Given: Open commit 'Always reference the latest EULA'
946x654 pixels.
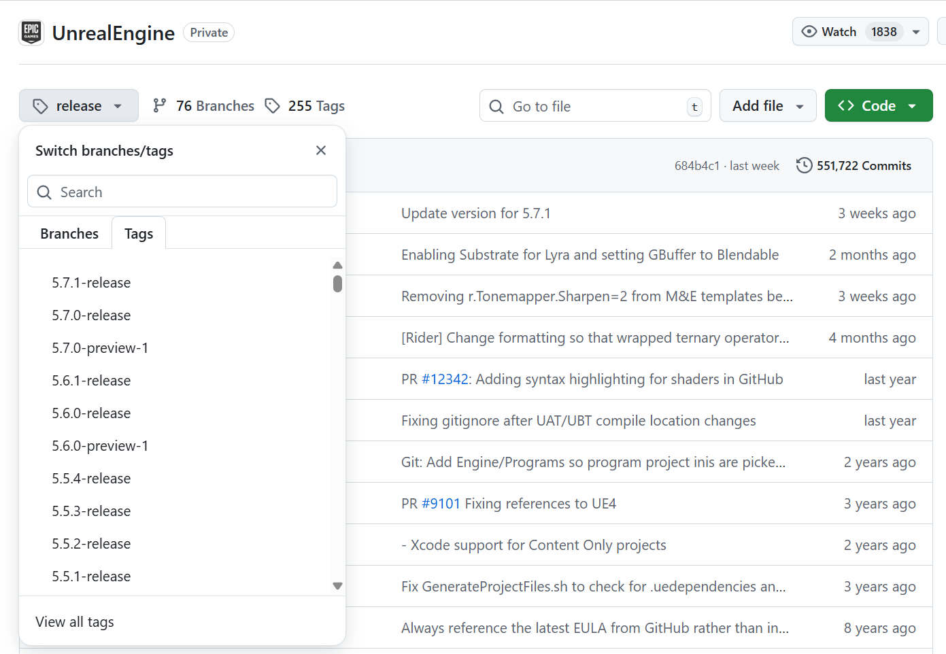Looking at the screenshot, I should pyautogui.click(x=595, y=628).
